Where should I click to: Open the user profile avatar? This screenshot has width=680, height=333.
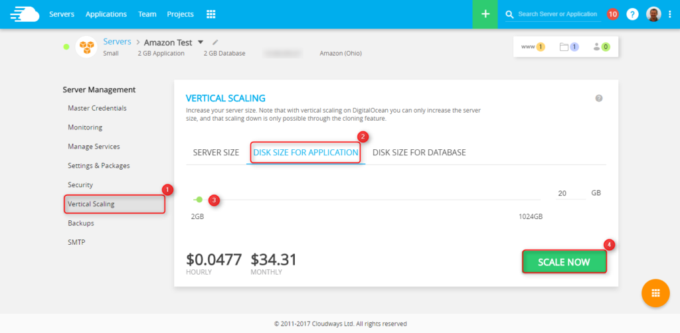click(x=653, y=14)
